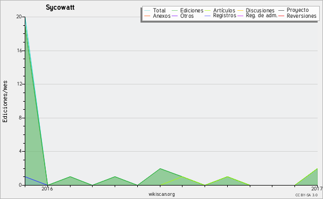323x199 pixels.
Task: Click the Proyecto legend label
Action: pos(298,10)
